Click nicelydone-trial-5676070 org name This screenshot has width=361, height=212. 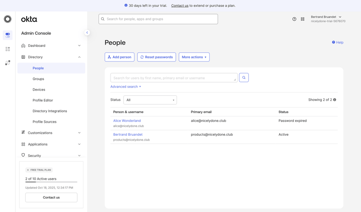click(x=328, y=21)
